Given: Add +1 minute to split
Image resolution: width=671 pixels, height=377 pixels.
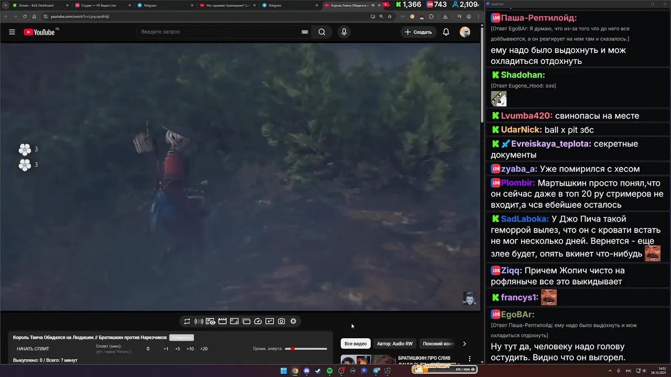Looking at the screenshot, I should click(x=166, y=349).
